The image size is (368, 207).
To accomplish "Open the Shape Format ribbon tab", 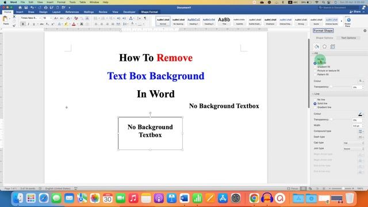I will point(149,12).
